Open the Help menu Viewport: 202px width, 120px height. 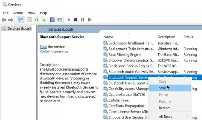(x=43, y=13)
